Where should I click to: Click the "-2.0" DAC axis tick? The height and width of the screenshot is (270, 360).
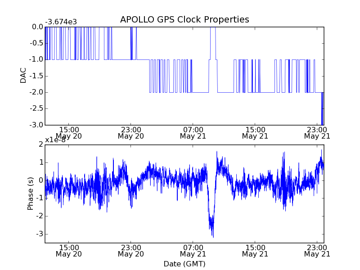pos(36,92)
